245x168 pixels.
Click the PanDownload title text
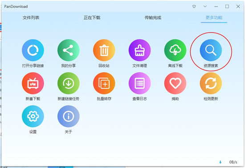coord(16,7)
